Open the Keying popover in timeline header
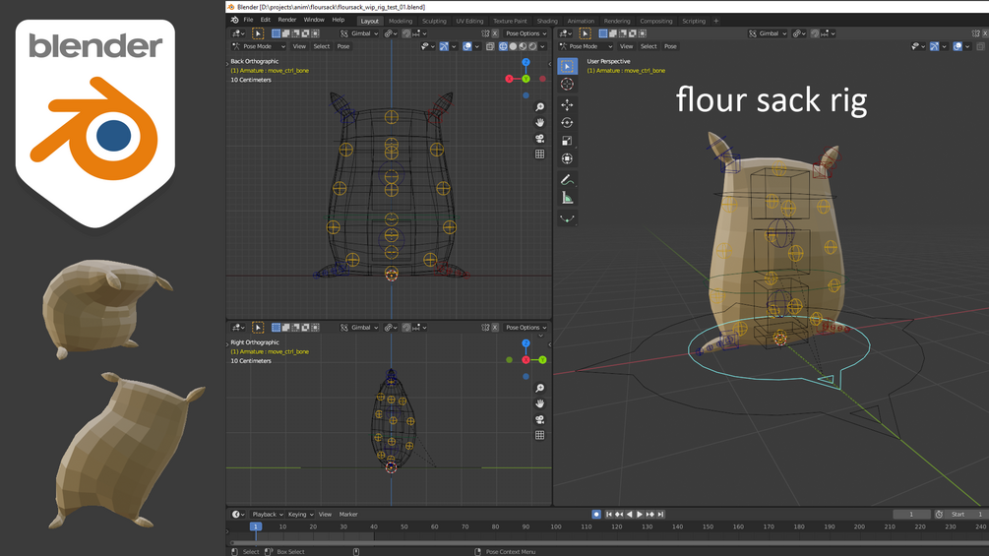The height and width of the screenshot is (556, 989). tap(300, 515)
